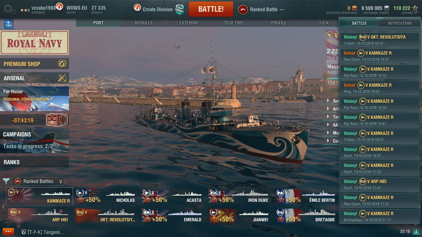This screenshot has height=237, width=422.
Task: Open the combat mission container crate
Action: click(x=57, y=120)
